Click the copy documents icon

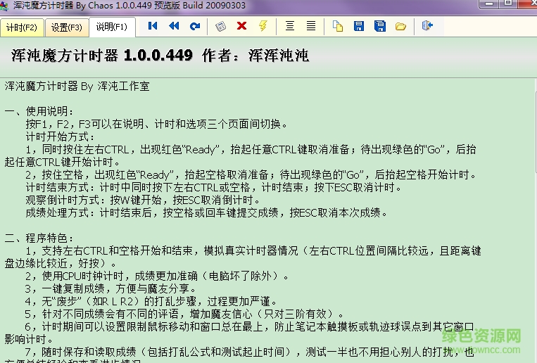coord(338,26)
